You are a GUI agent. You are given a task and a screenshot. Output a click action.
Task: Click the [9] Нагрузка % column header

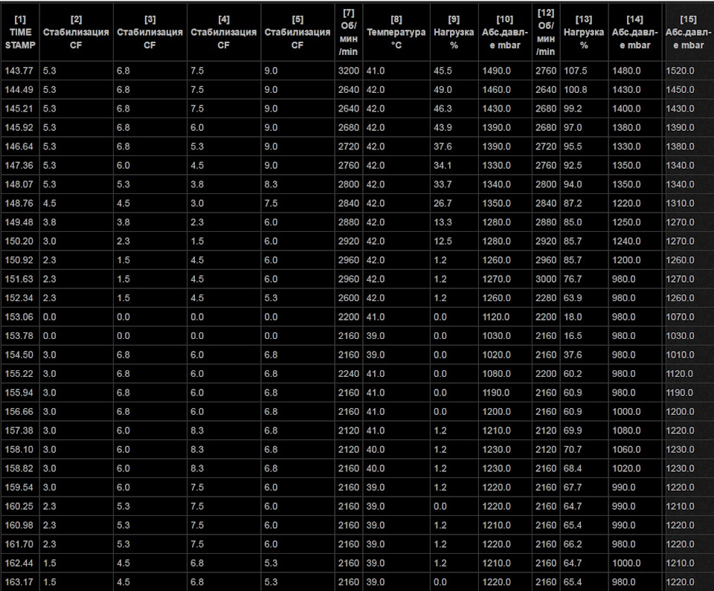(454, 32)
